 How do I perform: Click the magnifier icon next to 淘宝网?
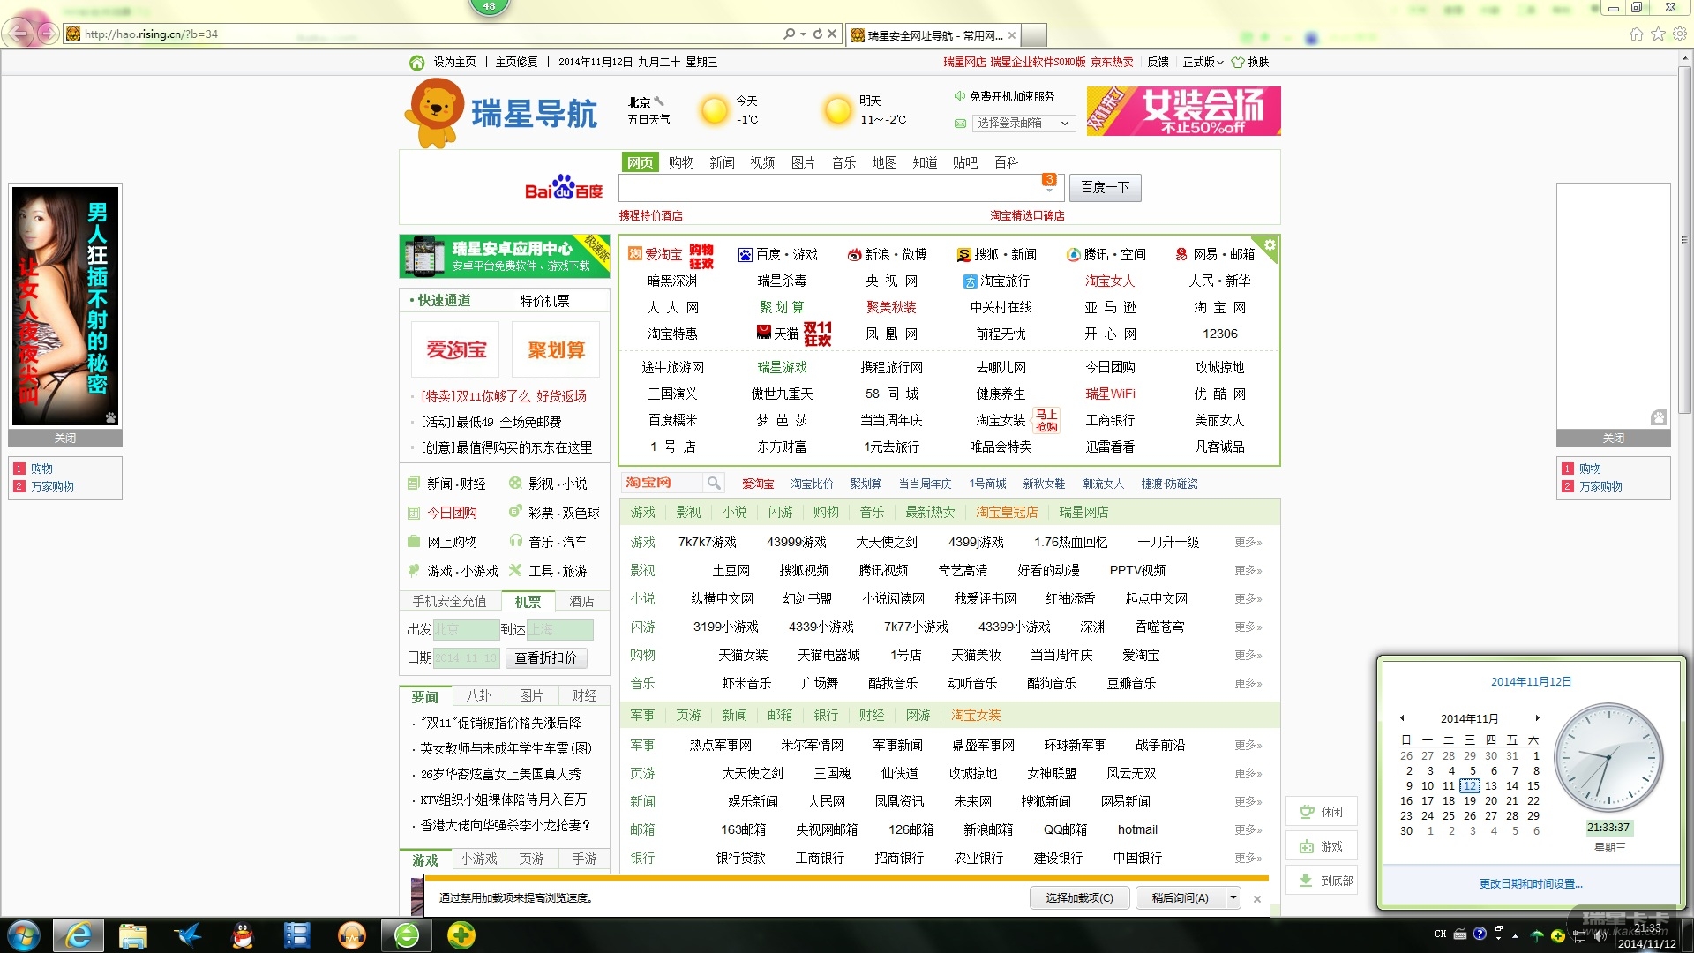coord(714,483)
